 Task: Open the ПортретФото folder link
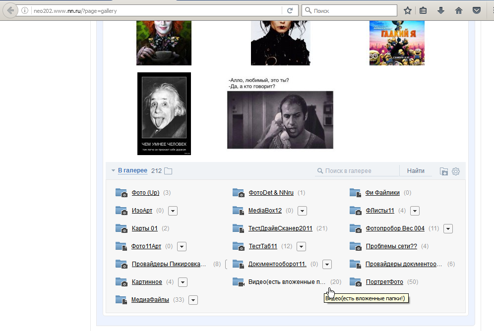384,282
